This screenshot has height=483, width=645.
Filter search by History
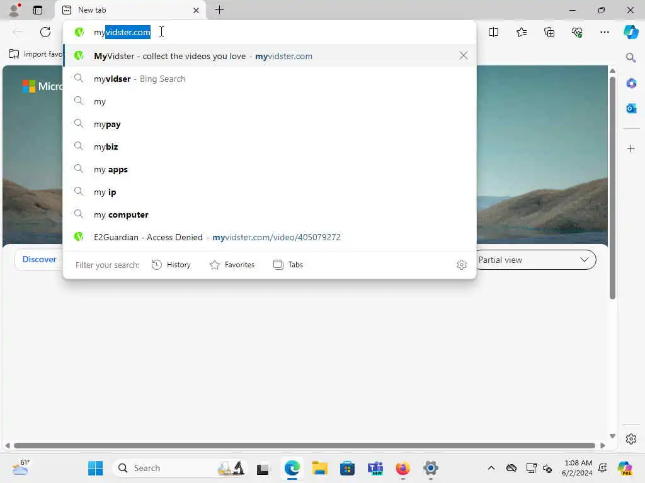point(171,265)
